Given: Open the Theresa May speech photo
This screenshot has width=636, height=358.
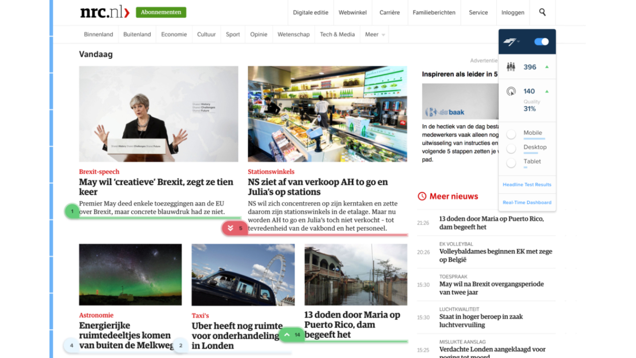Looking at the screenshot, I should [x=159, y=114].
